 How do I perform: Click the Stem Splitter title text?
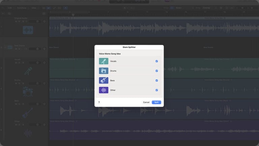pos(129,47)
